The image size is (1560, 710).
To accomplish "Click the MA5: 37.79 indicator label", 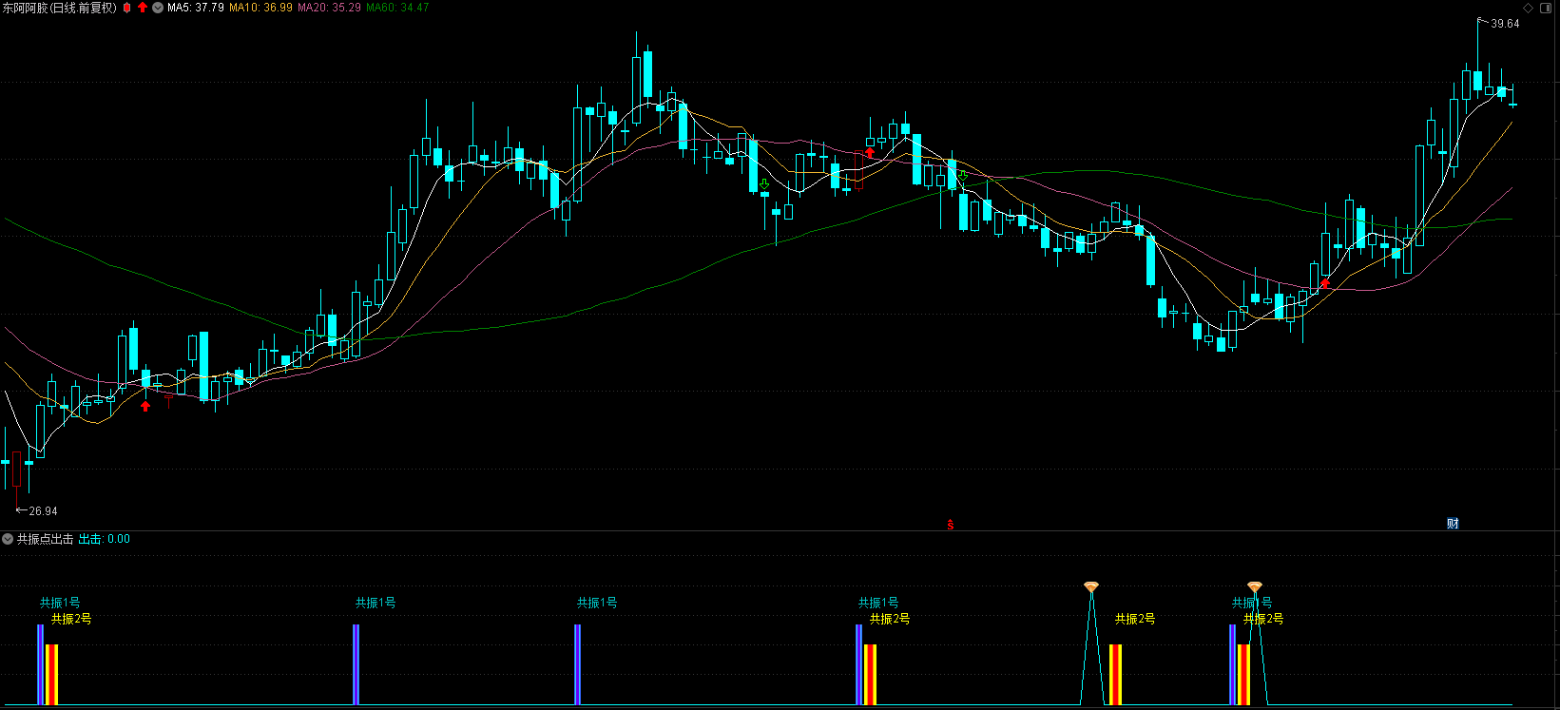I will [196, 8].
